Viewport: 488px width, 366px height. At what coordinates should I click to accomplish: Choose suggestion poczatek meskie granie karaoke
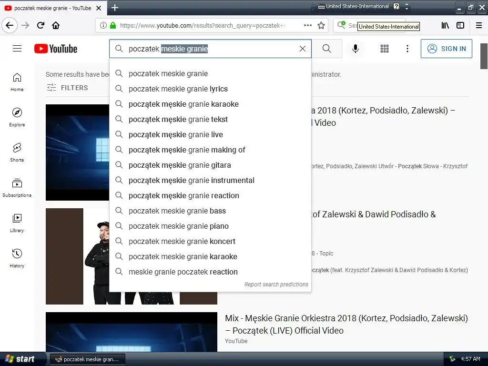click(210, 256)
